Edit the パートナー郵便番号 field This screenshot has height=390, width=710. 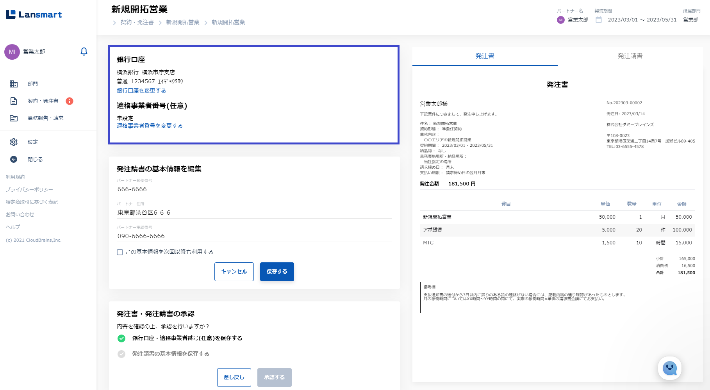(x=254, y=189)
